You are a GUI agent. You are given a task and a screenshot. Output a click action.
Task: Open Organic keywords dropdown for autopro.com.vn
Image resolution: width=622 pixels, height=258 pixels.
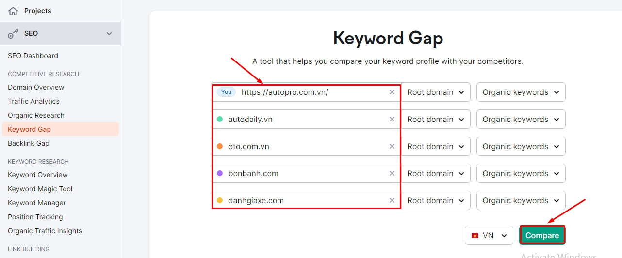pos(521,92)
